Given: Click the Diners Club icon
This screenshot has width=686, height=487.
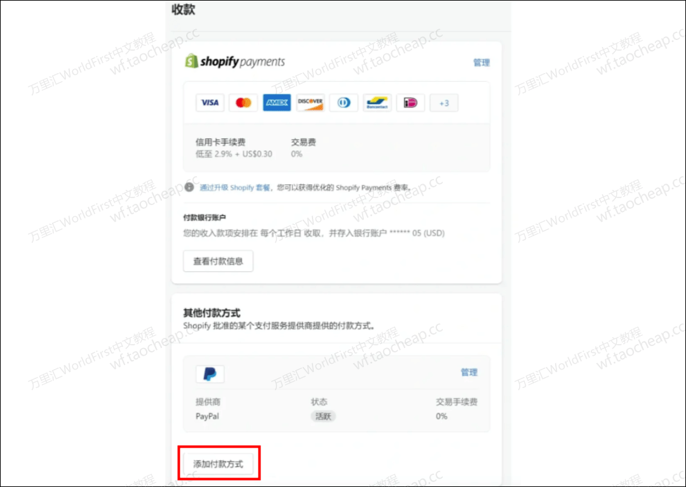Looking at the screenshot, I should click(x=344, y=103).
